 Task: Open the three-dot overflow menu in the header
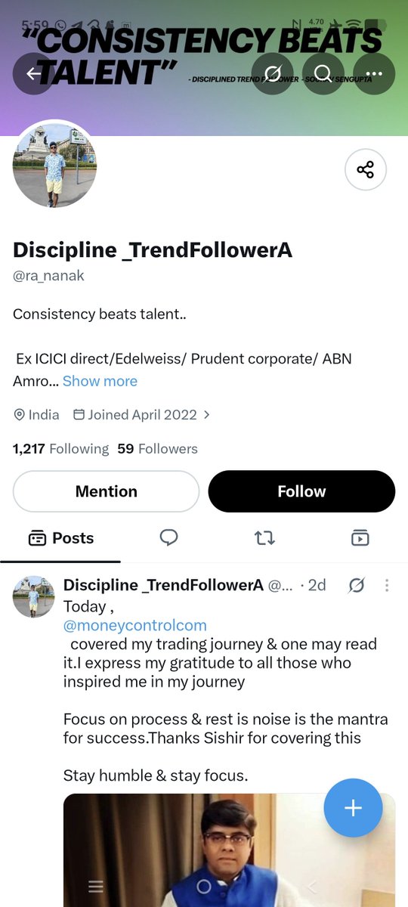374,73
